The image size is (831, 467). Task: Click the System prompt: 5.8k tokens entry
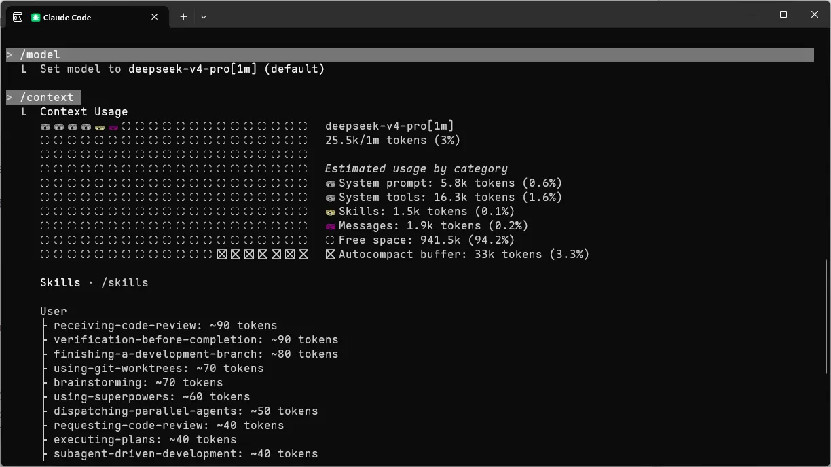444,183
